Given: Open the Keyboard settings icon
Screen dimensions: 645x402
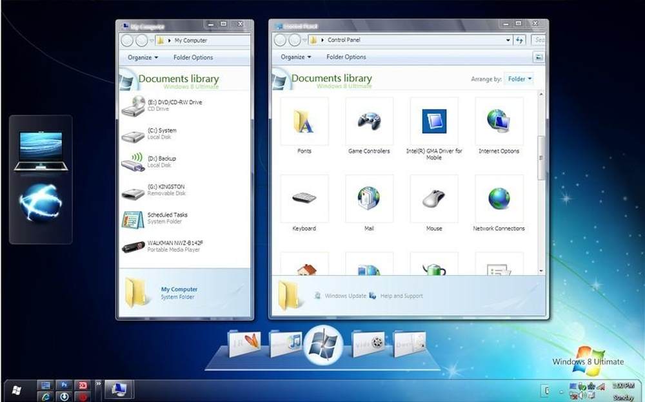Looking at the screenshot, I should coord(304,199).
